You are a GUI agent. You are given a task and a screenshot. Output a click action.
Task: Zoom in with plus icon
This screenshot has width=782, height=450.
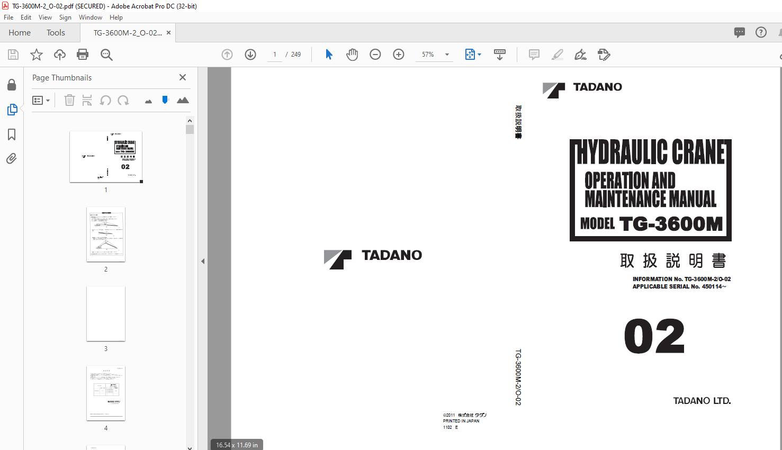(399, 55)
